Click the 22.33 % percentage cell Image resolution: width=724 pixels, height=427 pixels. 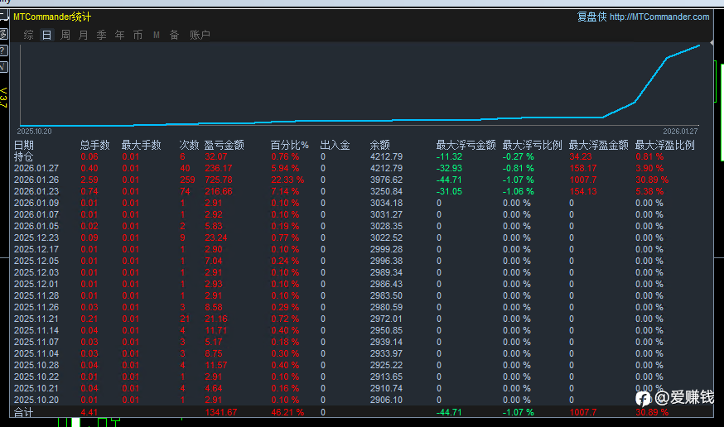(287, 180)
